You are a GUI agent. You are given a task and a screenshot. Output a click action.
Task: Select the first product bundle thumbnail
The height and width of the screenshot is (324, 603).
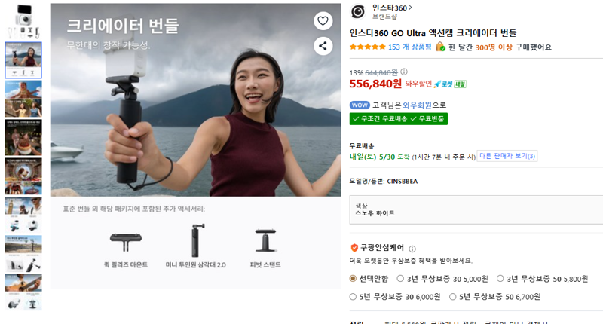(23, 20)
